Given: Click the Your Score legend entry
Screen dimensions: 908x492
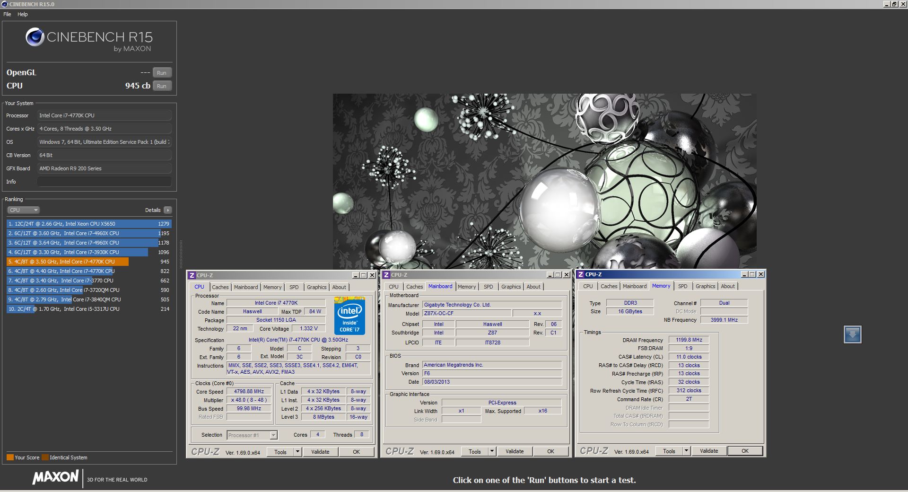Looking at the screenshot, I should pos(23,457).
